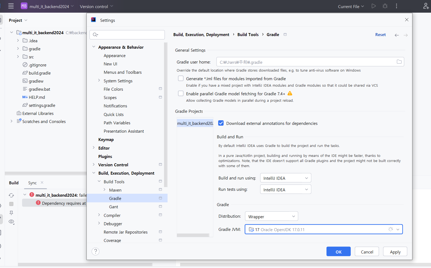Click the project-level marker on the Version Control row
431x268 pixels.
point(161,164)
